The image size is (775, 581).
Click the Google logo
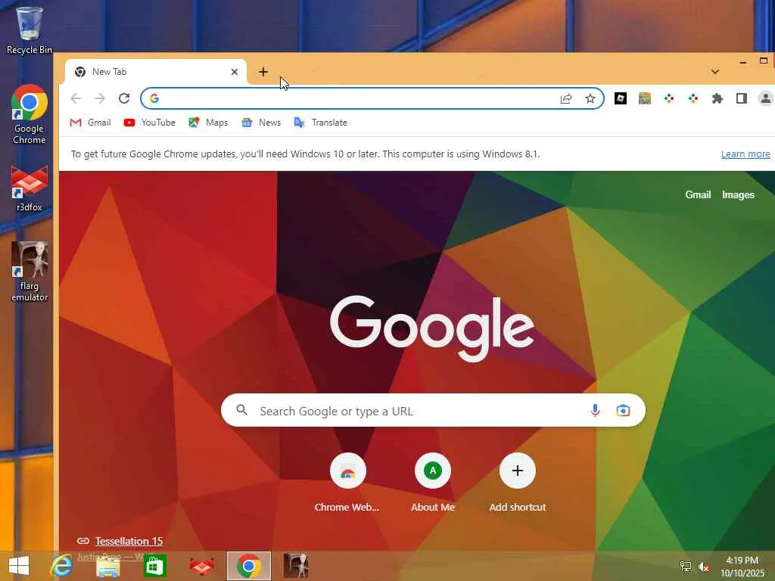pos(432,328)
